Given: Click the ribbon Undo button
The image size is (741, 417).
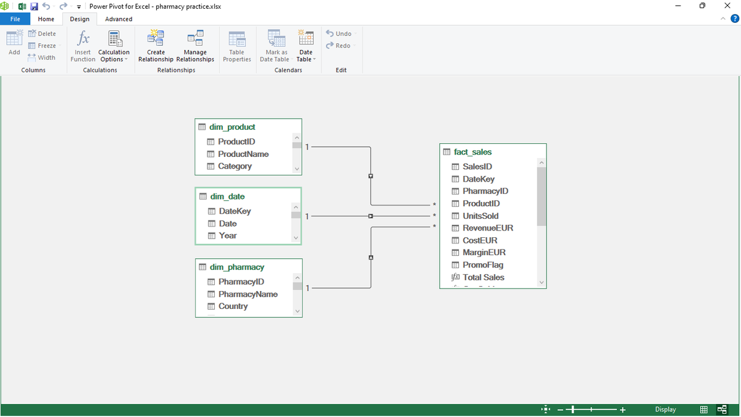Looking at the screenshot, I should (x=340, y=34).
